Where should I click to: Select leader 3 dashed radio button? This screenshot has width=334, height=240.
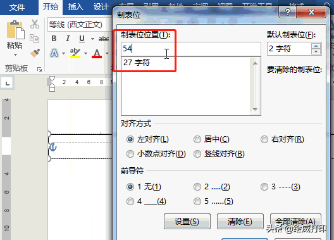pyautogui.click(x=264, y=187)
